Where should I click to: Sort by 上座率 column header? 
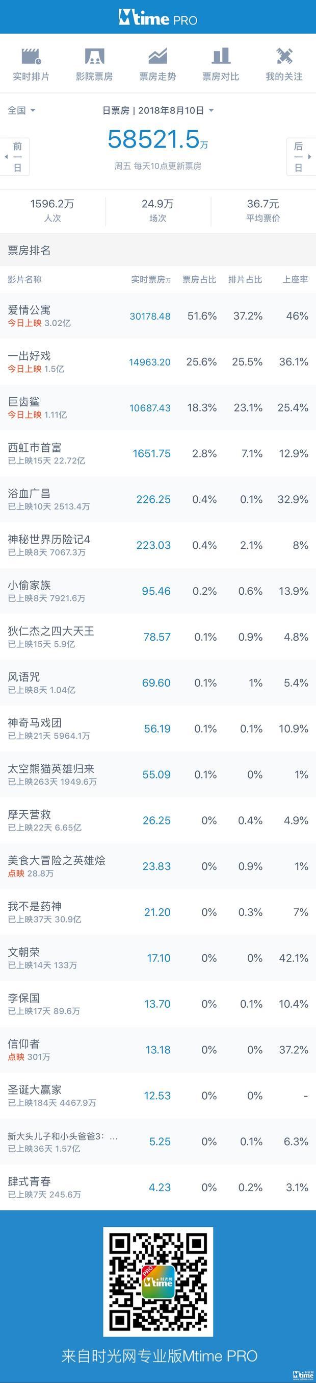pos(295,279)
